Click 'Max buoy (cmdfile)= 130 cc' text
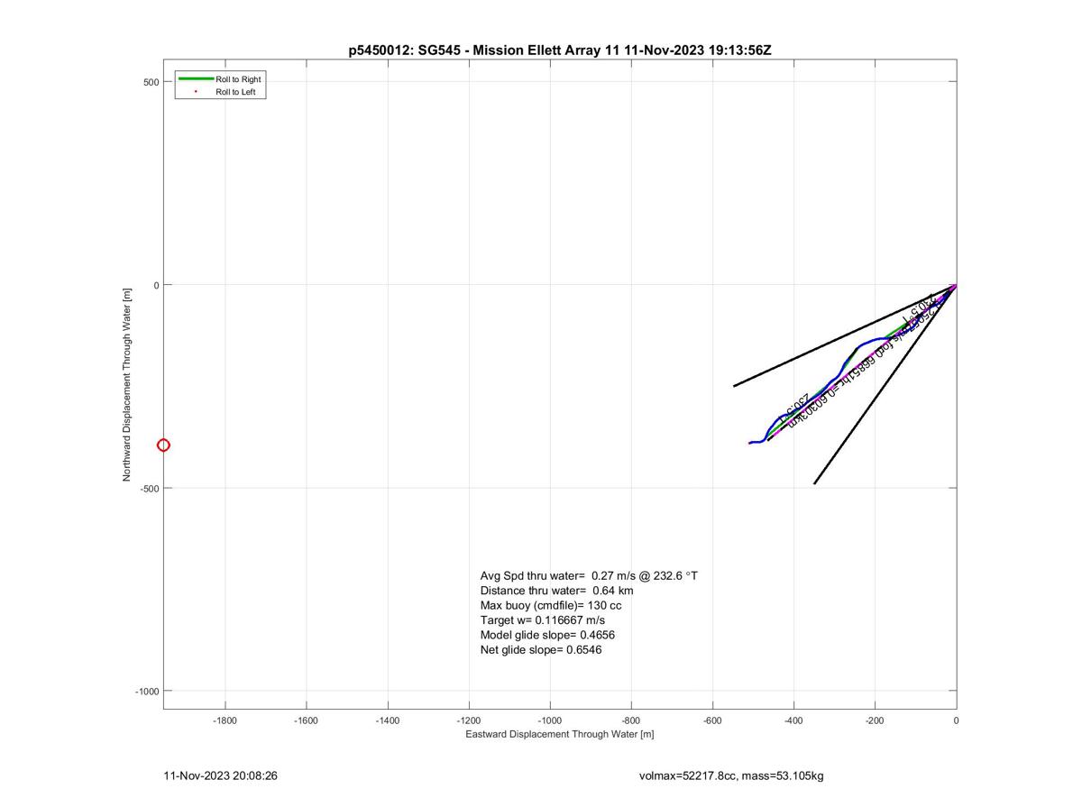This screenshot has height=798, width=1082. 551,605
